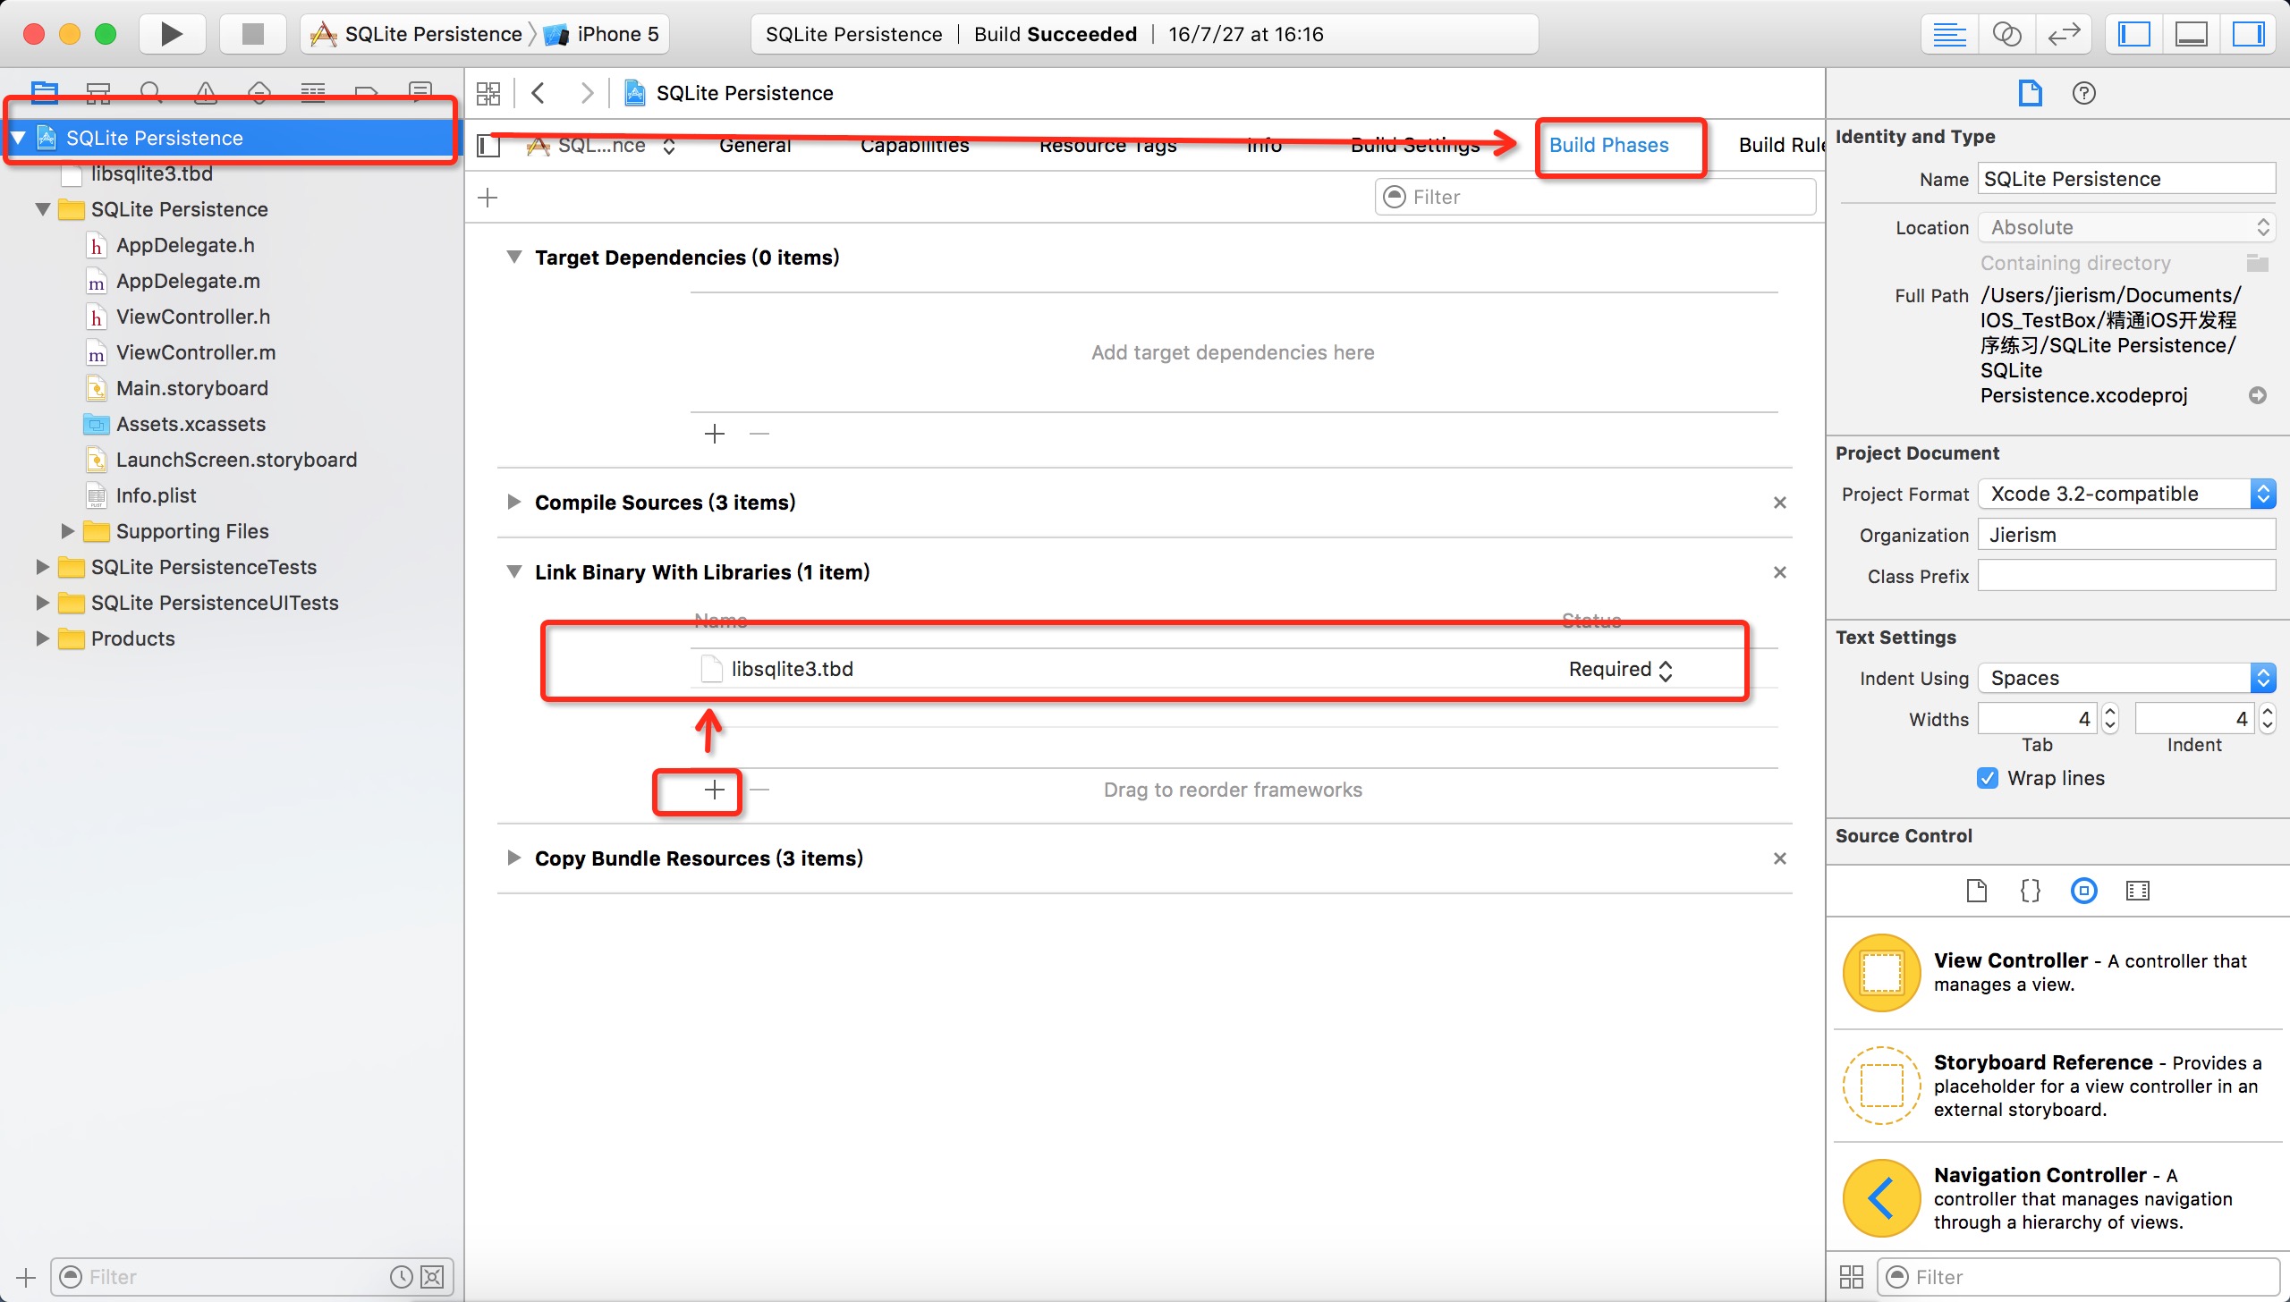This screenshot has width=2290, height=1302.
Task: Open the Project navigator icon
Action: click(x=45, y=91)
